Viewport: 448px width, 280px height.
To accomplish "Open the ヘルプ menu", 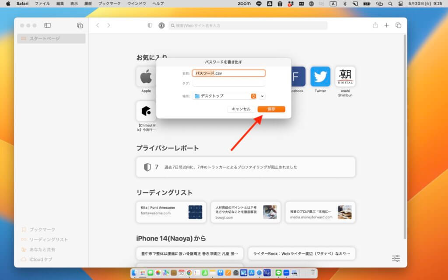I will (x=158, y=3).
